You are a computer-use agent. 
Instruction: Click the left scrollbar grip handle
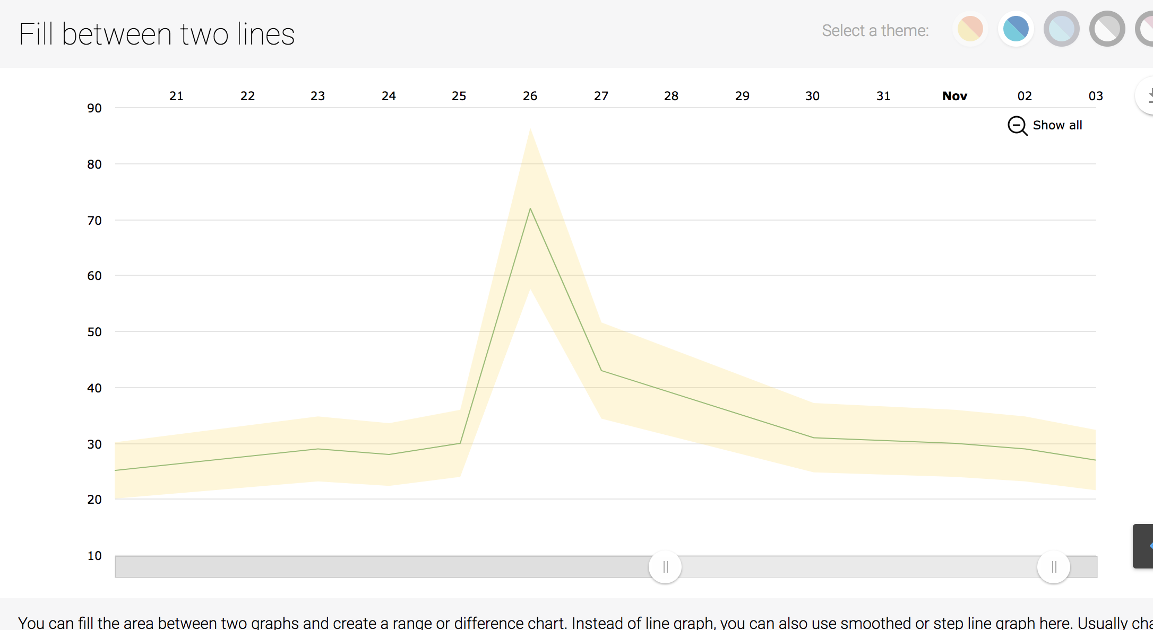coord(665,566)
